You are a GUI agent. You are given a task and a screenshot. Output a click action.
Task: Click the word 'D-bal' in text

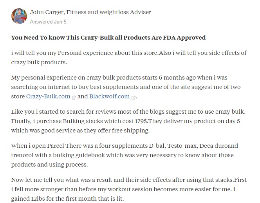pos(157,146)
